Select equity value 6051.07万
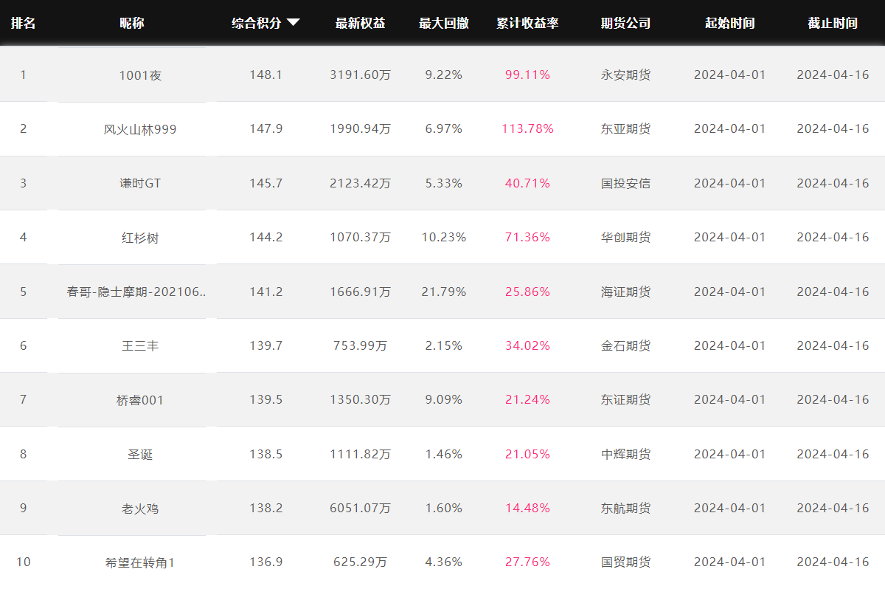Image resolution: width=885 pixels, height=589 pixels. point(360,508)
